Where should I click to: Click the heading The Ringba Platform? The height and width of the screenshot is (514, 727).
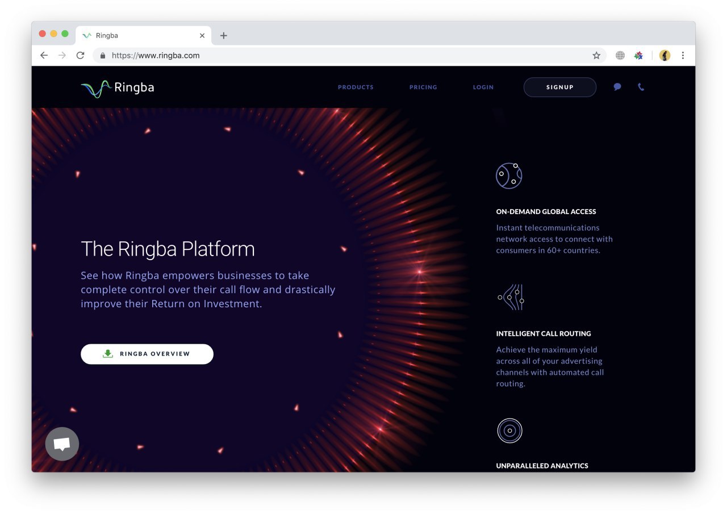pos(168,249)
